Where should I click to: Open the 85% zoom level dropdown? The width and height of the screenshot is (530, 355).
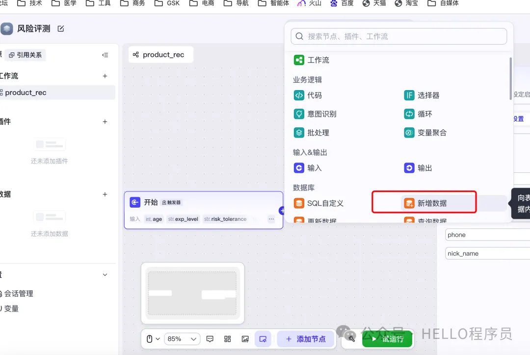point(182,339)
